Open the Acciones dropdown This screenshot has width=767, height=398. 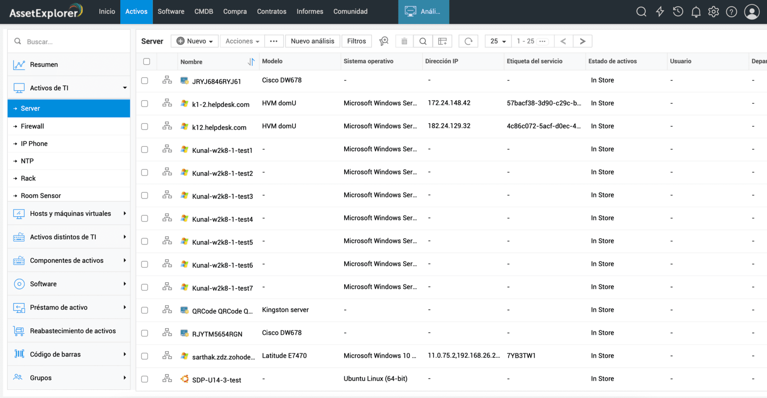242,41
